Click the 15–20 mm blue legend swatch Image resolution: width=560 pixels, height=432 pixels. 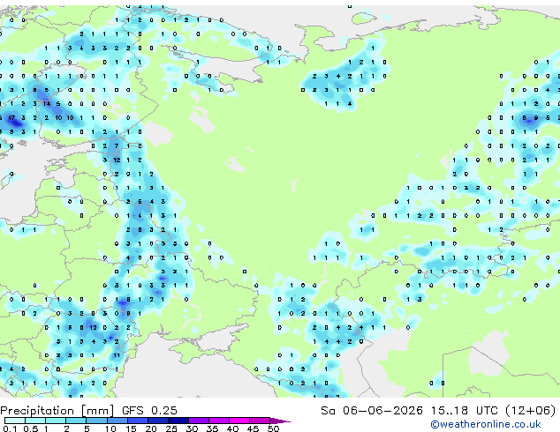[x=137, y=421]
